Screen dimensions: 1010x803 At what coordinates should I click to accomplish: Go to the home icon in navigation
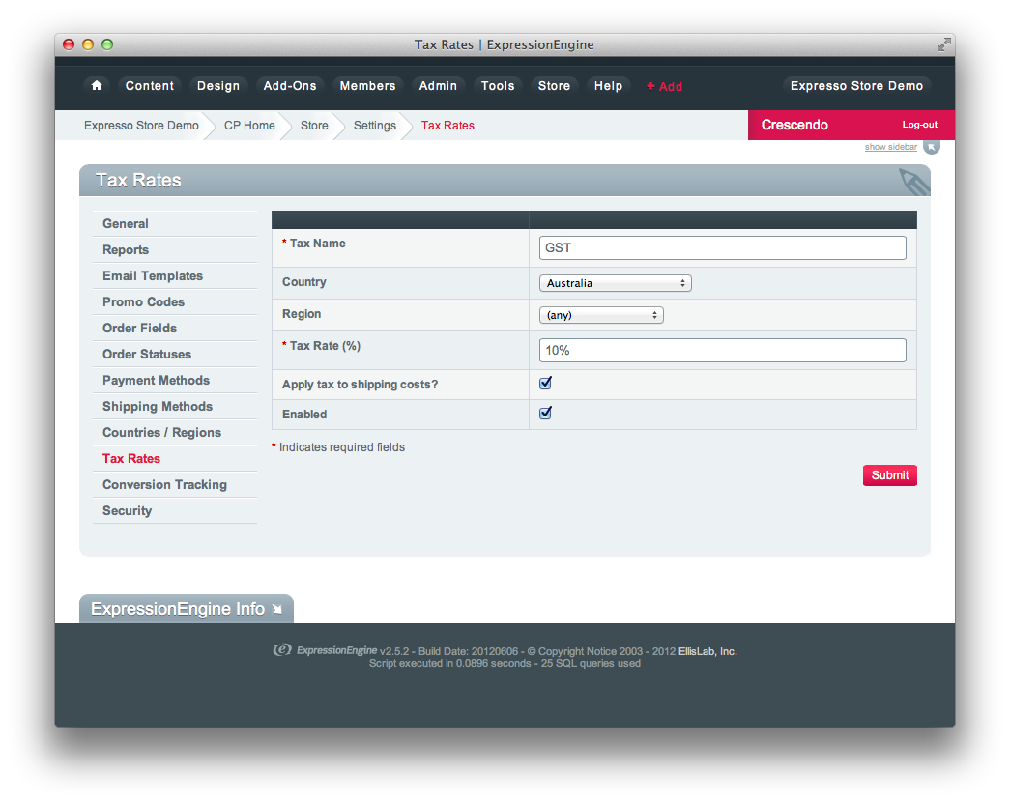click(x=97, y=86)
